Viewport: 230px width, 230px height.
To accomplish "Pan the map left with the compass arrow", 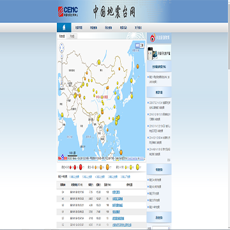I will click(x=60, y=48).
